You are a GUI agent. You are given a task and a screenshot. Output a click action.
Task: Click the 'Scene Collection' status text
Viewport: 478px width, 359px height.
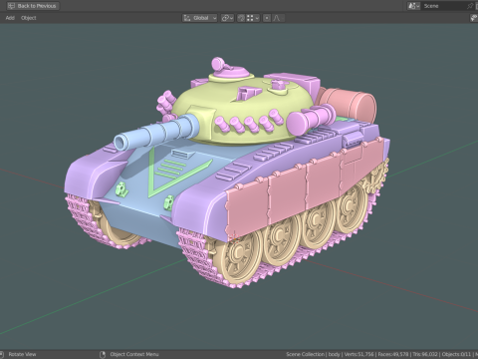pos(305,354)
